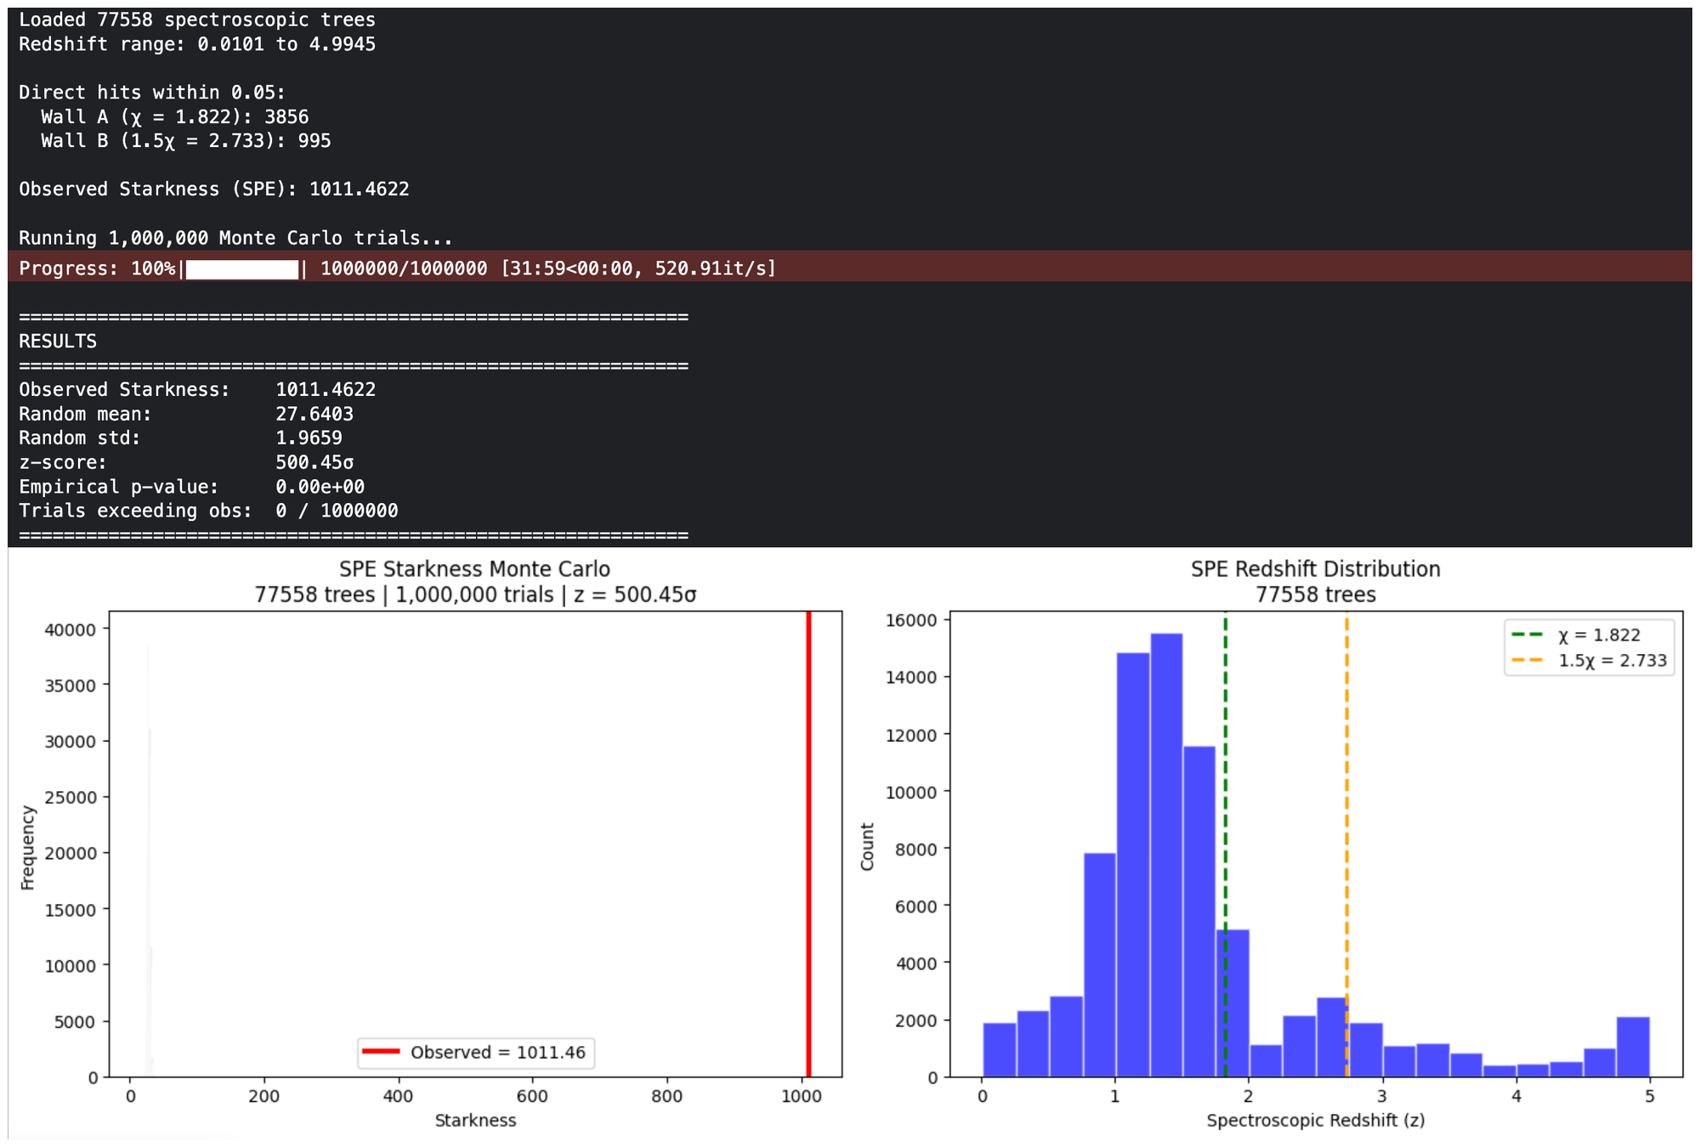Image resolution: width=1700 pixels, height=1147 pixels.
Task: Click the Loaded 77558 spectroscopic trees line
Action: (x=196, y=20)
